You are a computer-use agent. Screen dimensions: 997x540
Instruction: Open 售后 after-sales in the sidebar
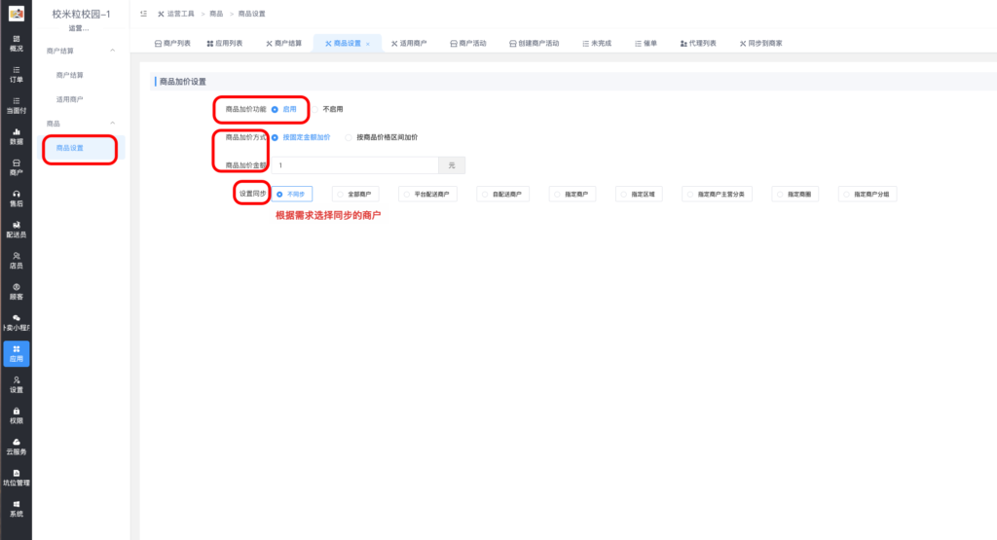[x=16, y=198]
